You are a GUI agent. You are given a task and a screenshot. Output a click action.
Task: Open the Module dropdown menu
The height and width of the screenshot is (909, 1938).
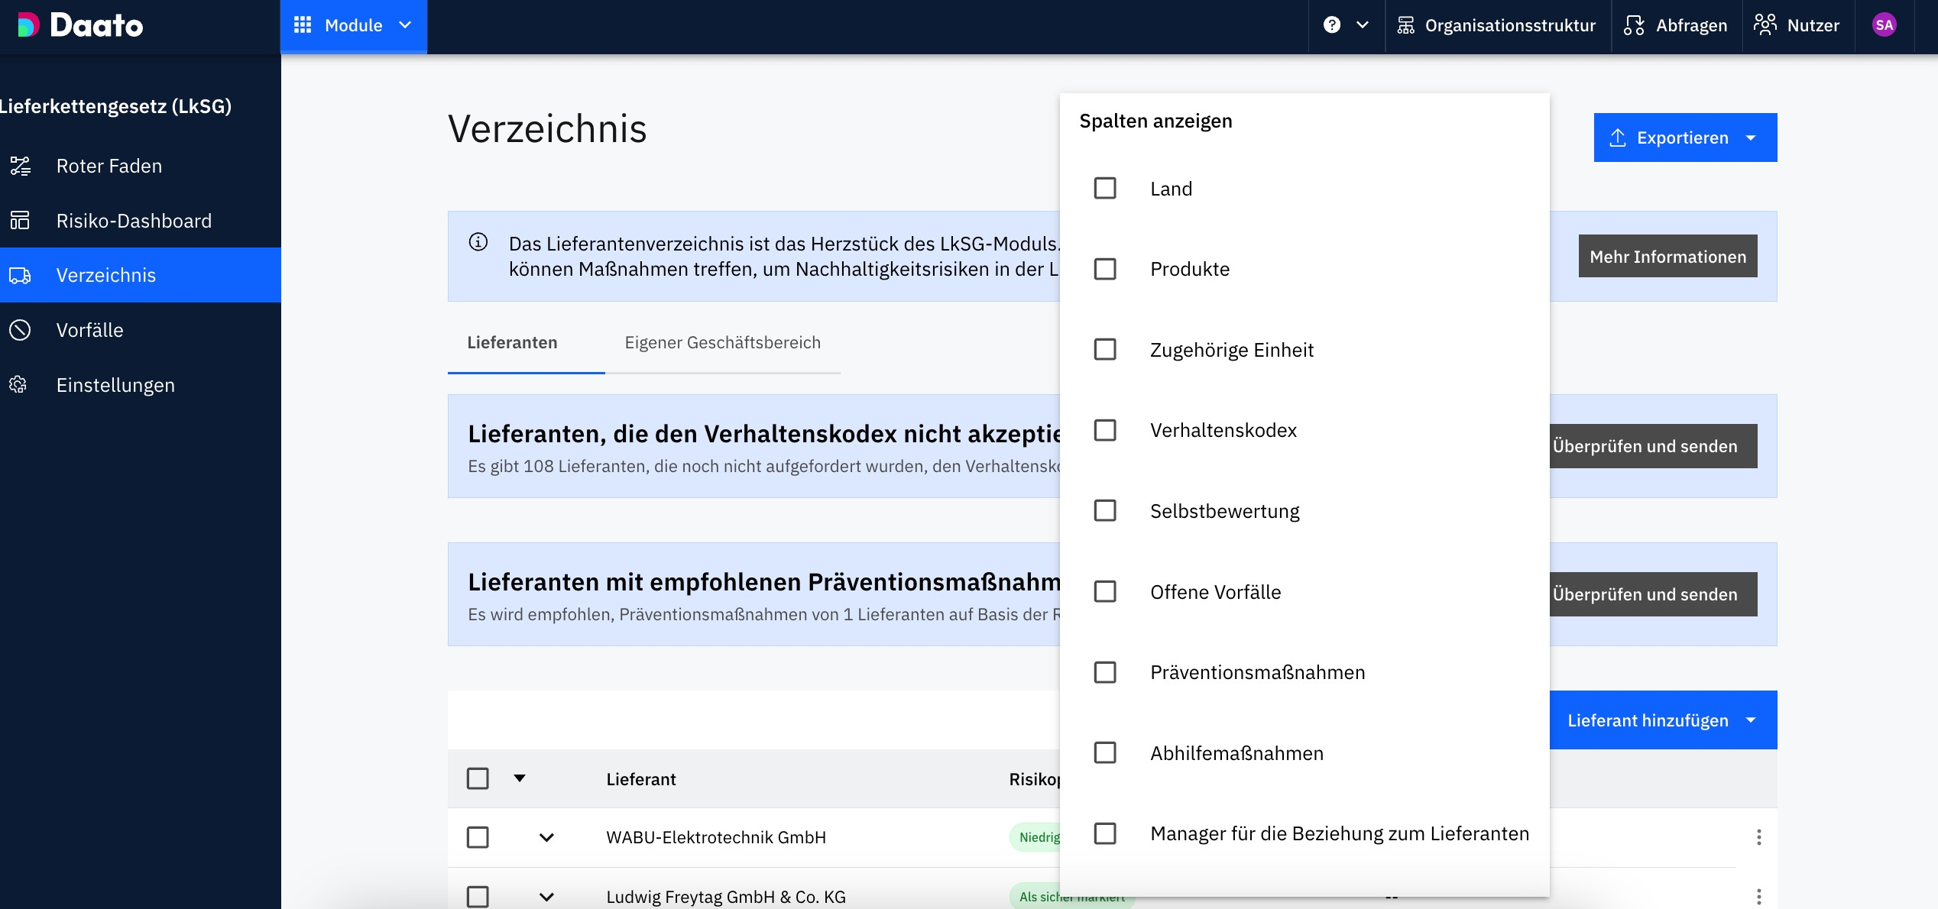point(353,26)
